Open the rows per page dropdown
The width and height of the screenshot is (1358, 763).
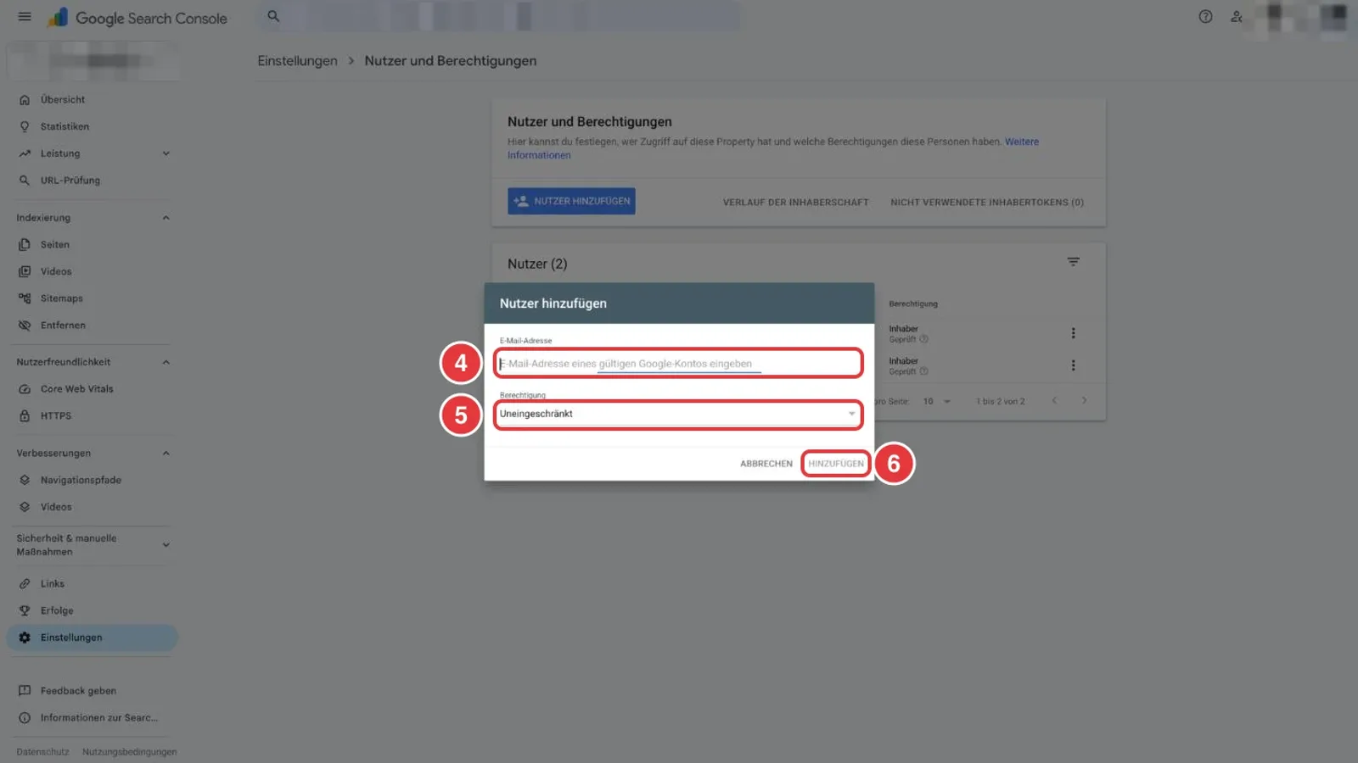point(937,401)
